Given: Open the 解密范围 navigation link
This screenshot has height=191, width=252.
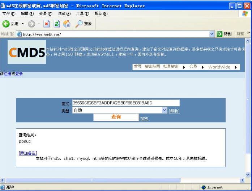Looking at the screenshot, I should tap(152, 67).
